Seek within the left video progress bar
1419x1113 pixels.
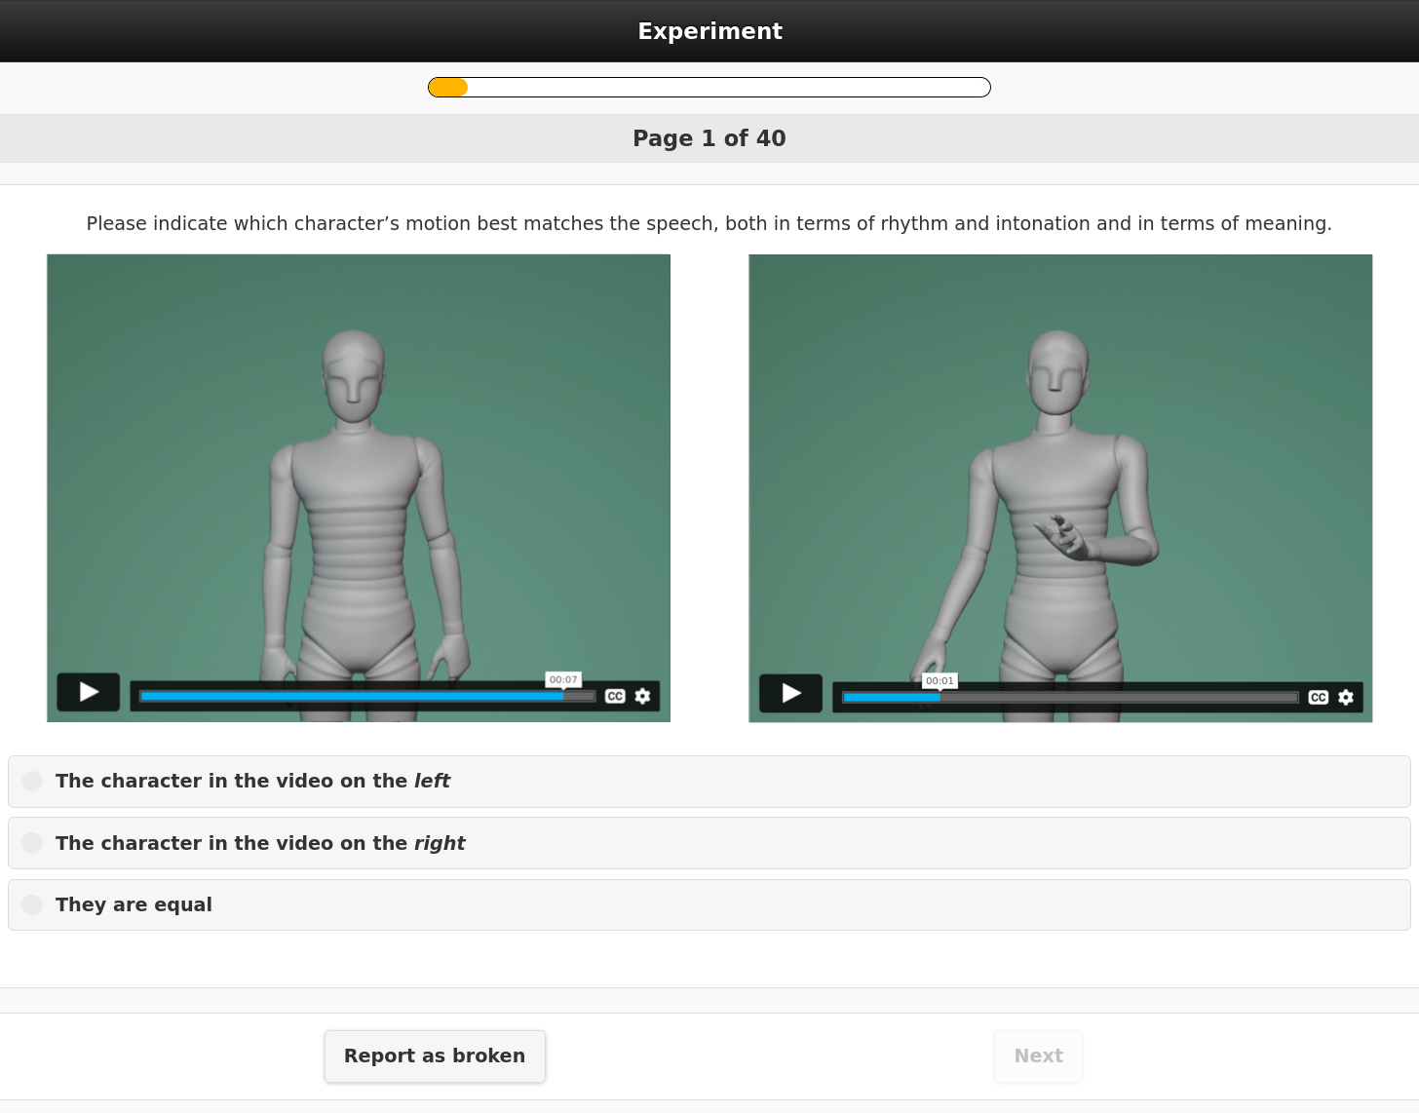coord(367,696)
